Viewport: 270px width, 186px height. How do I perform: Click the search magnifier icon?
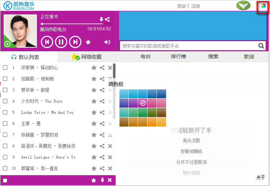pyautogui.click(x=261, y=46)
